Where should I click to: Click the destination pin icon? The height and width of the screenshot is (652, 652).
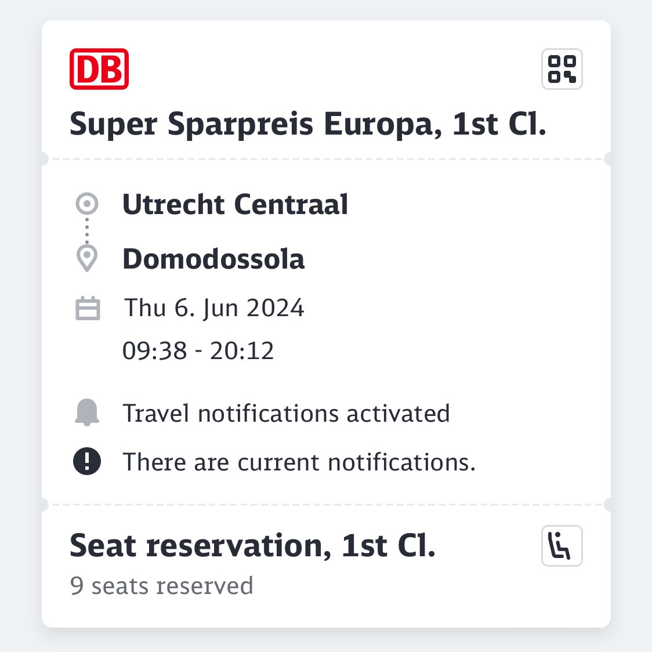[x=87, y=258]
